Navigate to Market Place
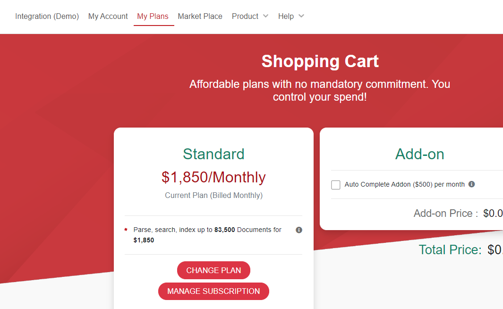Viewport: 503px width, 309px height. click(x=200, y=16)
